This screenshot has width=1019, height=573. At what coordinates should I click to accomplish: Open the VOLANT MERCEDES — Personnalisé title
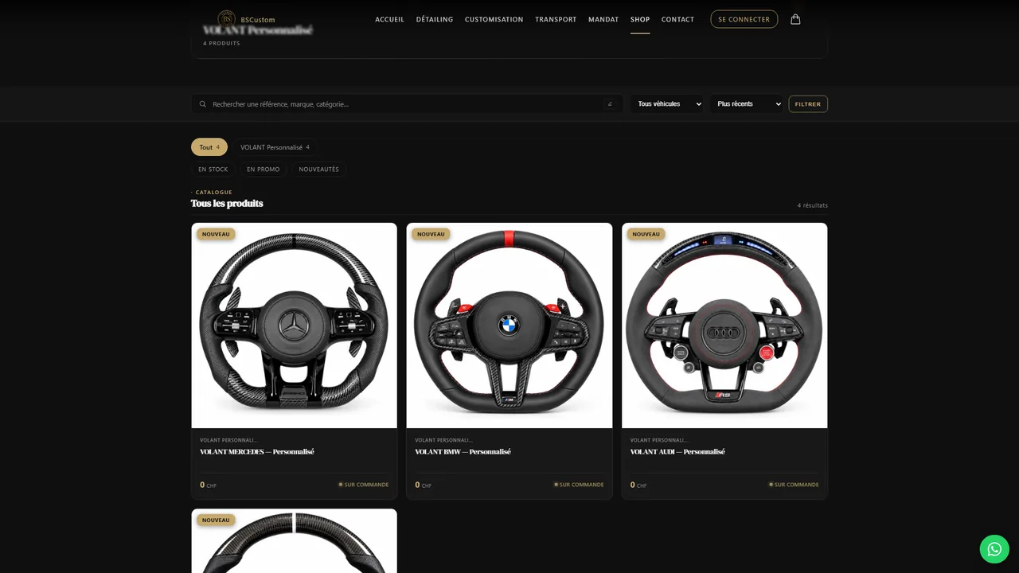coord(257,451)
